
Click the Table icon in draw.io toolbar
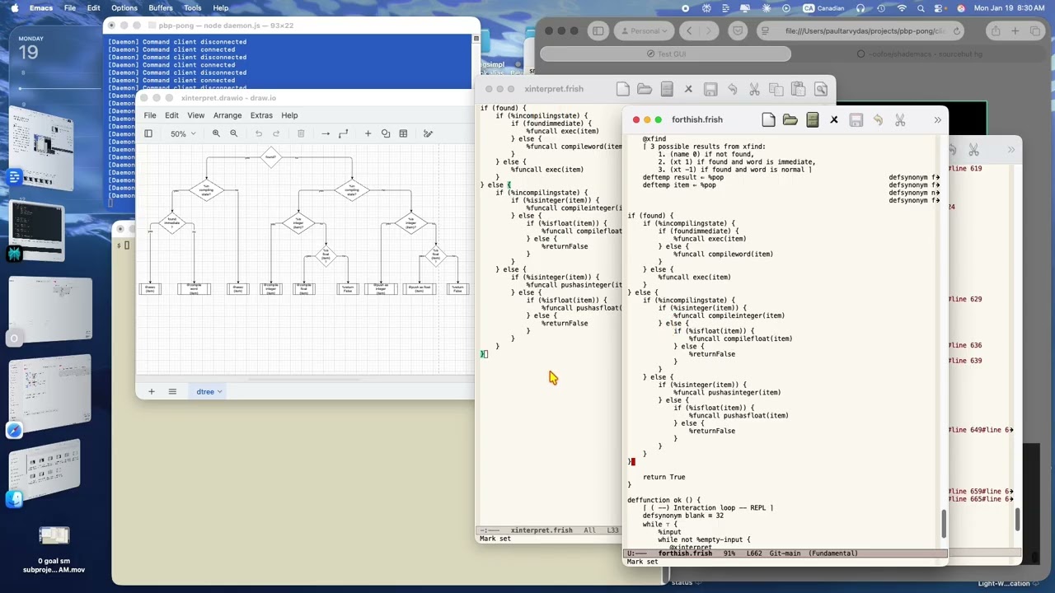click(403, 133)
